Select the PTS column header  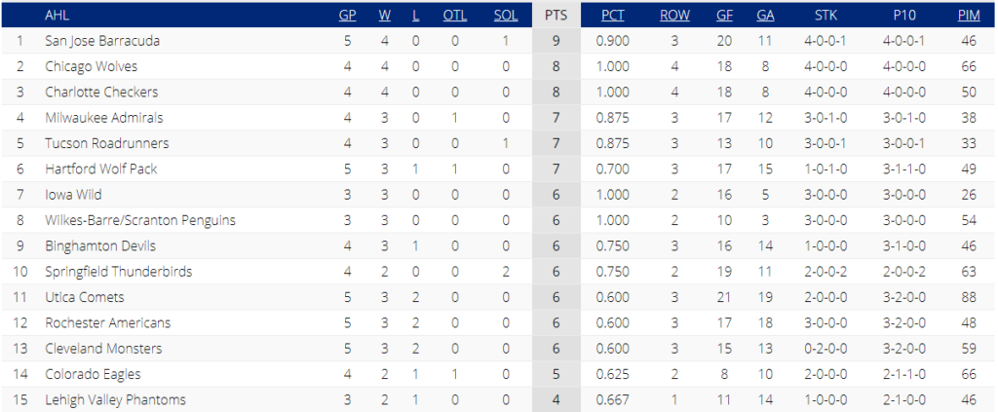pos(557,16)
